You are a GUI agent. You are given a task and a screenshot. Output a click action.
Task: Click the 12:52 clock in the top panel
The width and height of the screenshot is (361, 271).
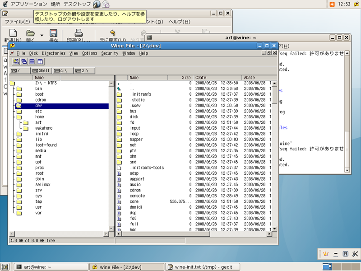pyautogui.click(x=344, y=4)
